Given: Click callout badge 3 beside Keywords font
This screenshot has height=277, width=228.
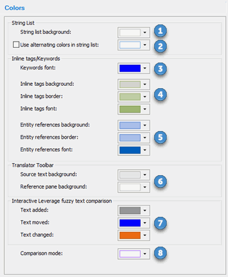Looking at the screenshot, I should click(160, 69).
